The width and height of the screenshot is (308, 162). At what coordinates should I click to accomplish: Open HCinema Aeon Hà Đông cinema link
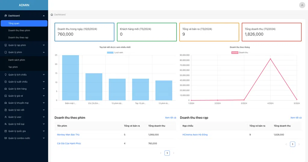point(195,135)
